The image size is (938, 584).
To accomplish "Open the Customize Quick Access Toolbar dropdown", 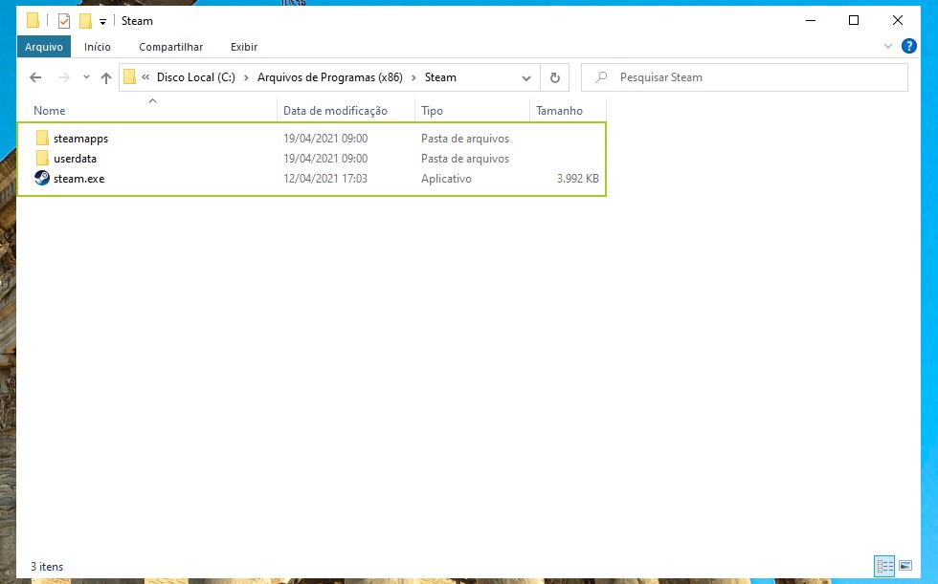I will click(x=102, y=21).
